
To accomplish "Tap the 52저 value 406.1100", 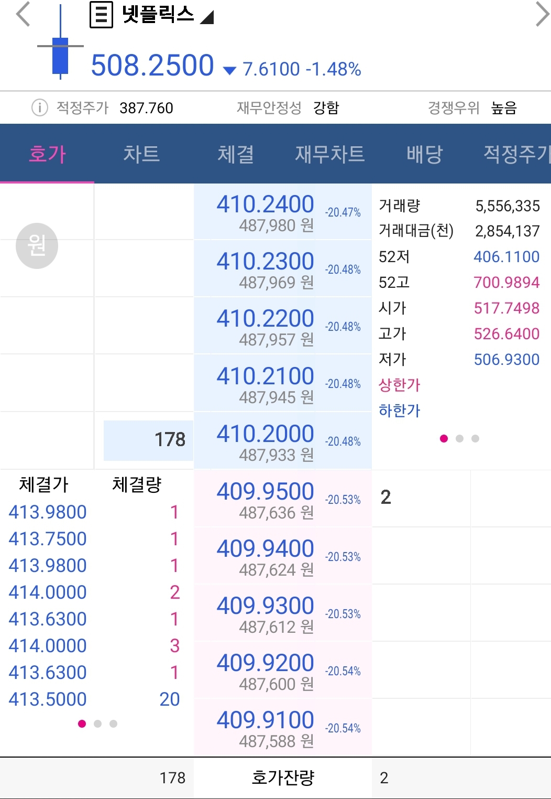I will pyautogui.click(x=506, y=257).
